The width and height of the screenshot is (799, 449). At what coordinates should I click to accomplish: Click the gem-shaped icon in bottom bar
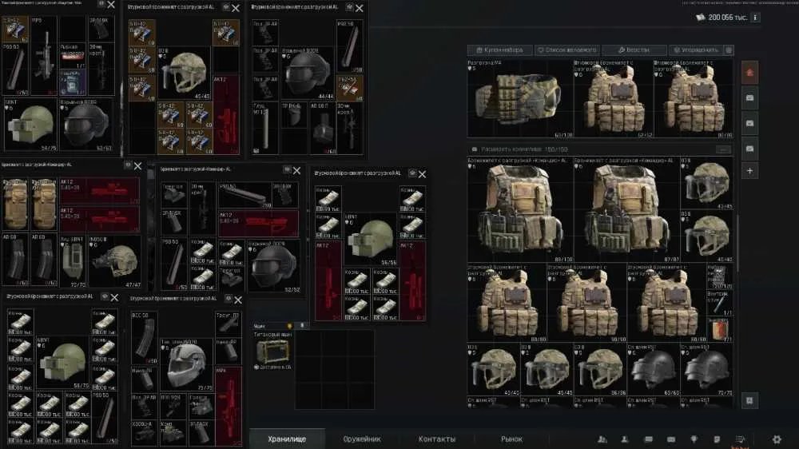click(694, 439)
